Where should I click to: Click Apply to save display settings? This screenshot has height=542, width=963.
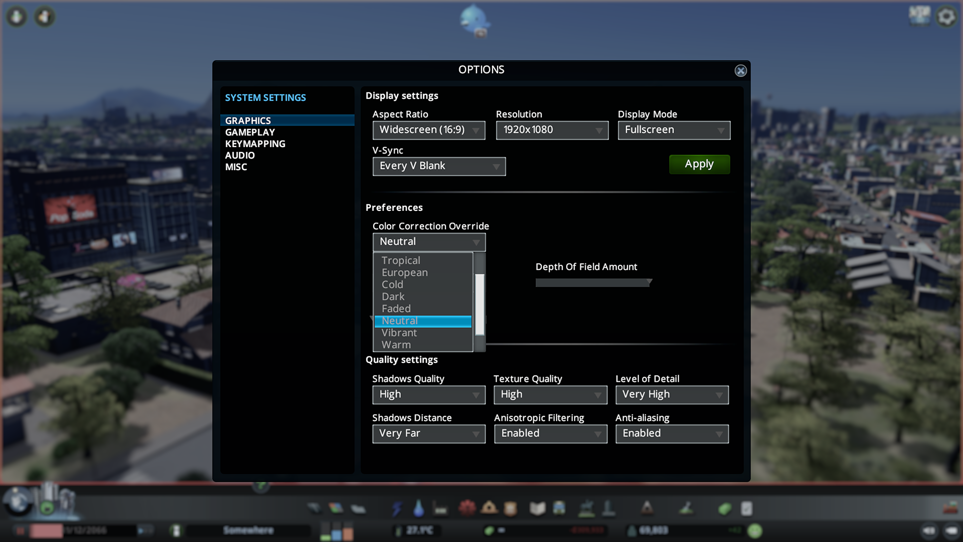pyautogui.click(x=699, y=164)
